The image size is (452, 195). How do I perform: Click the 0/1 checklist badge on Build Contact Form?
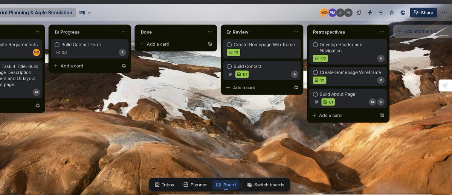[x=61, y=52]
